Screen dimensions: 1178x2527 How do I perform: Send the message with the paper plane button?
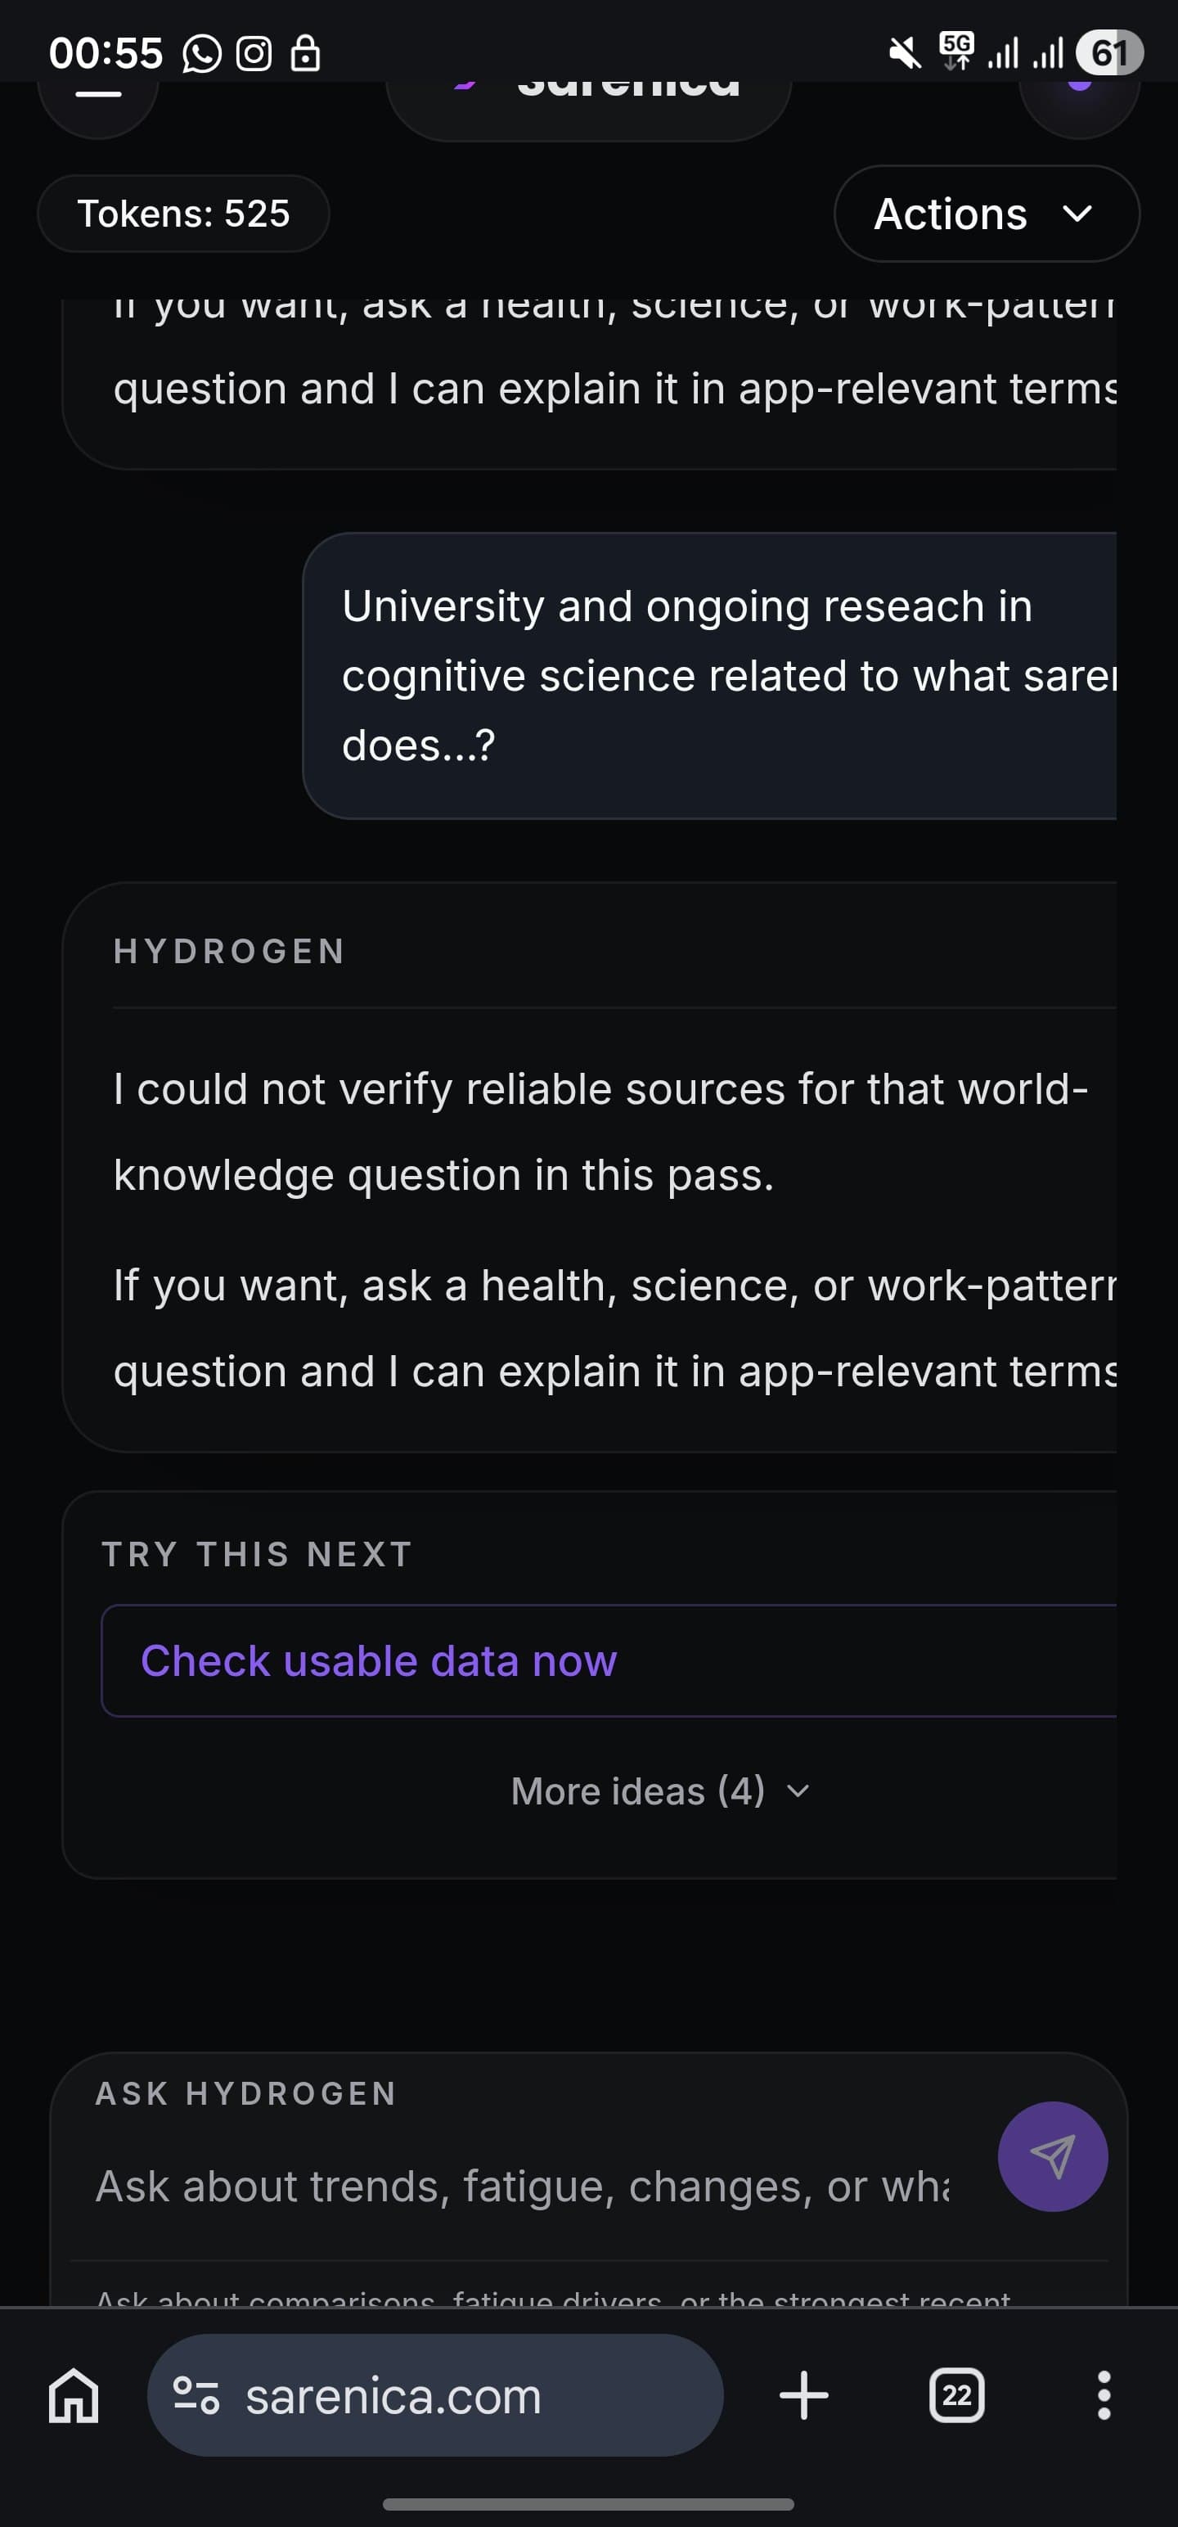click(1051, 2156)
